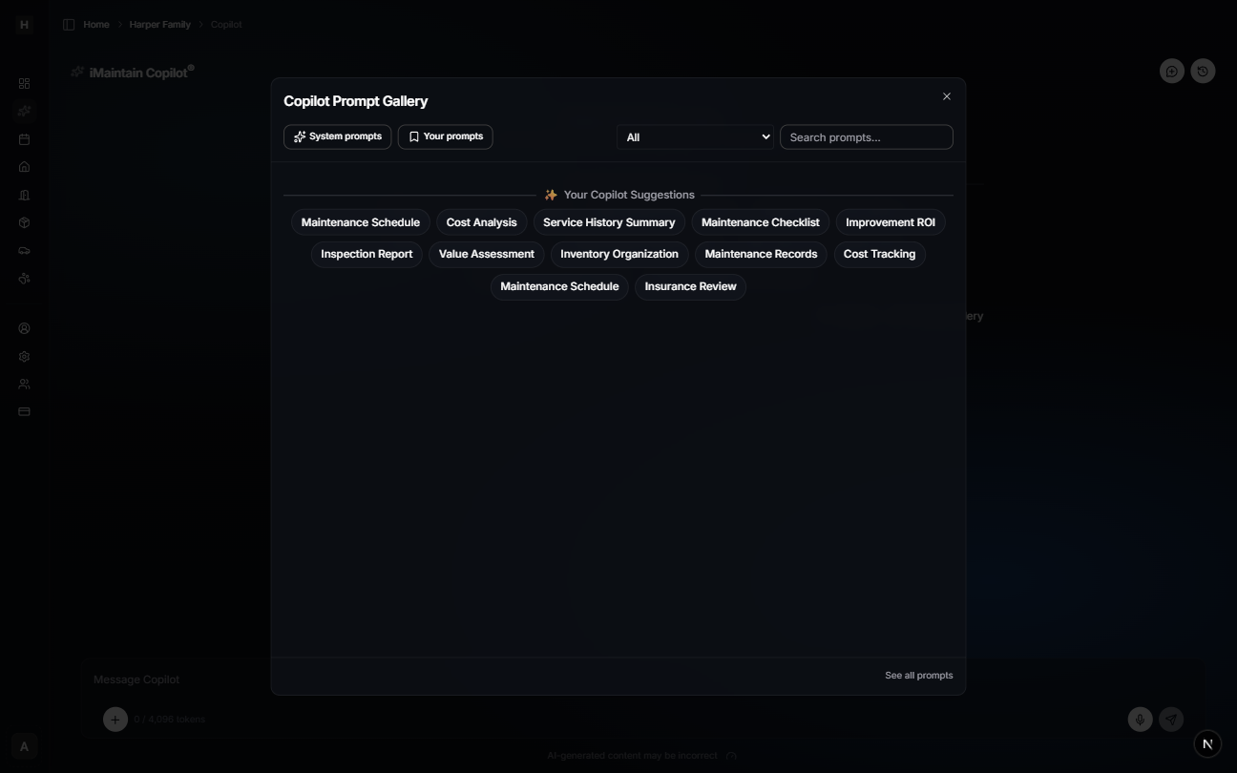Image resolution: width=1237 pixels, height=773 pixels.
Task: Switch to Your prompts view
Action: [445, 136]
